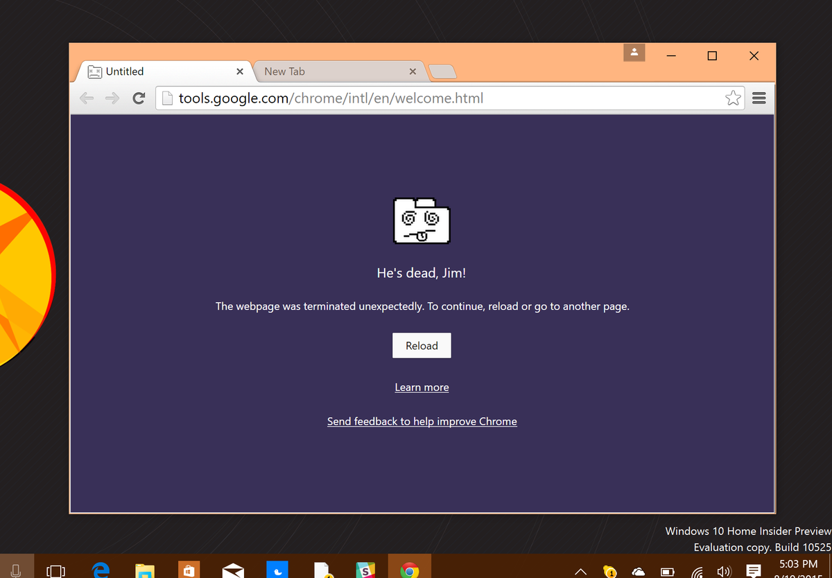This screenshot has height=578, width=832.
Task: Bookmark this page with the star icon
Action: click(x=733, y=98)
